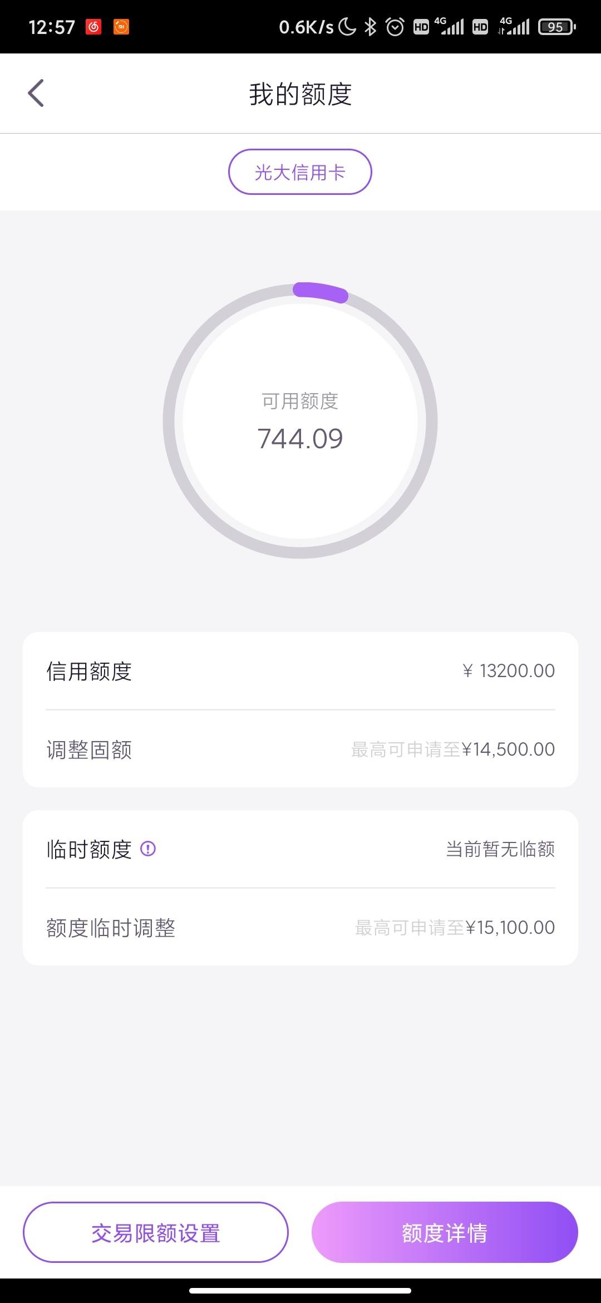Tap the 最高可申请至¥15,100.00 text
The height and width of the screenshot is (1303, 601).
pos(455,928)
